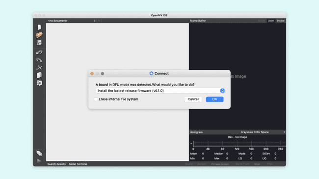
Task: Tick Erase internal file system checkbox
Action: point(96,99)
